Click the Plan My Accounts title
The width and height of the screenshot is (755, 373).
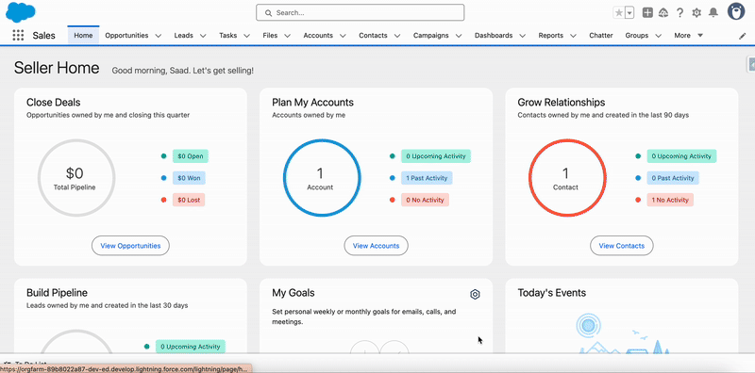[x=313, y=103]
